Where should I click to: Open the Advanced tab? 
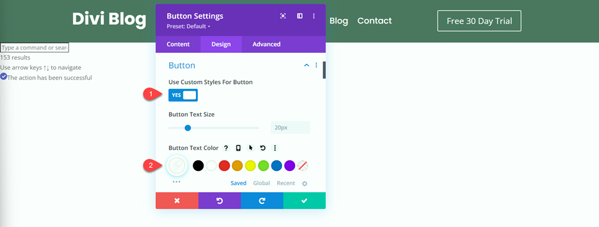(x=266, y=44)
